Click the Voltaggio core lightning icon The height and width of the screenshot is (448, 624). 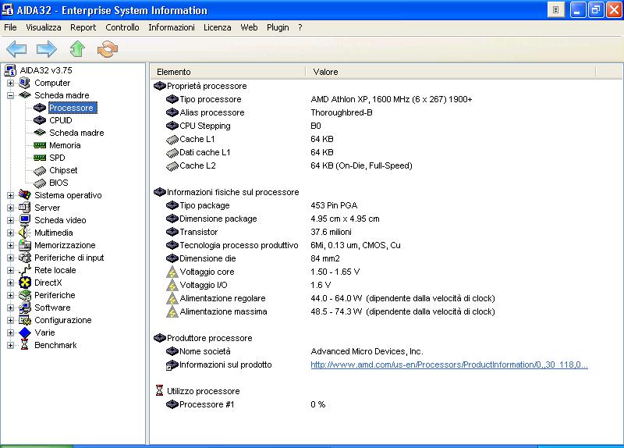click(172, 272)
